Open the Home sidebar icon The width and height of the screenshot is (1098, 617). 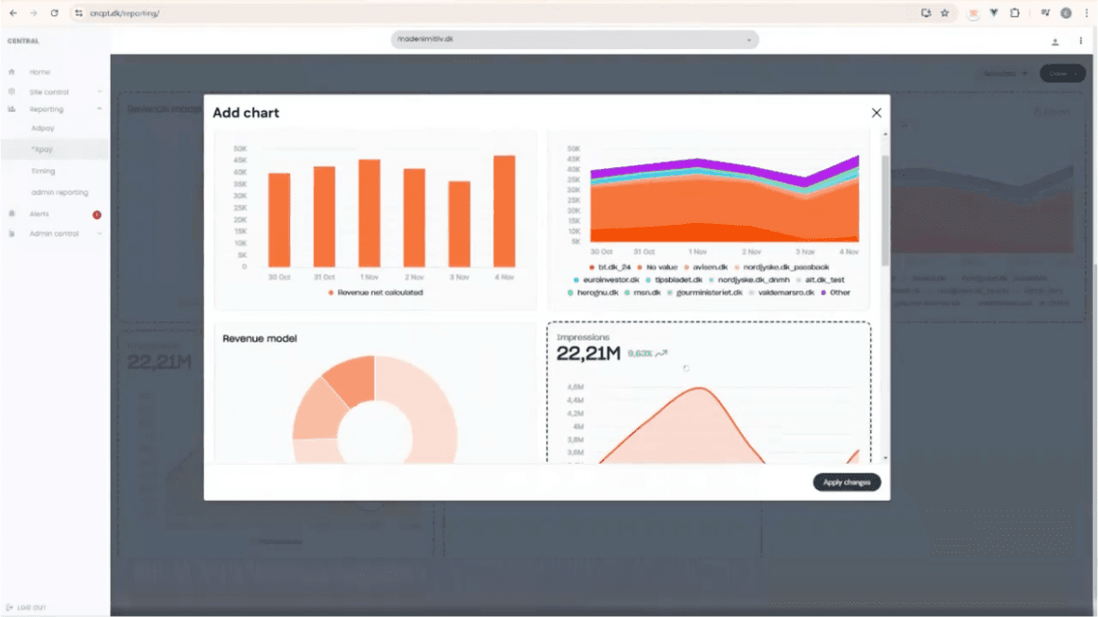tap(12, 72)
